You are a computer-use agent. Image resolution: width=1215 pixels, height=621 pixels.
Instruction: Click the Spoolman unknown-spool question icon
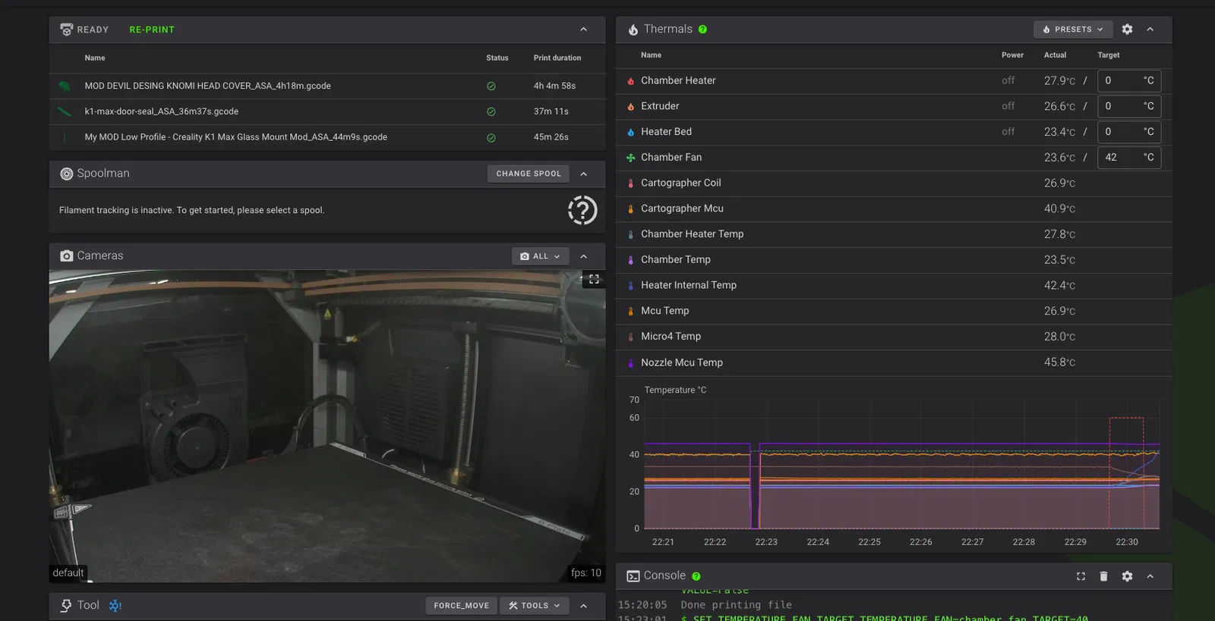(582, 210)
